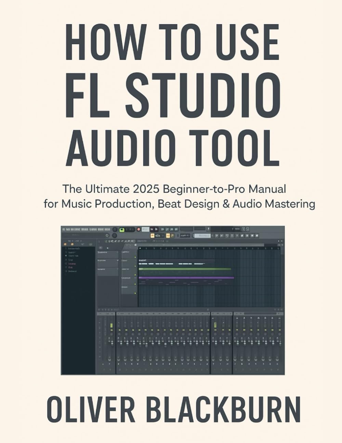Select the red-colored item in the browser list
The height and width of the screenshot is (443, 342).
[72, 264]
